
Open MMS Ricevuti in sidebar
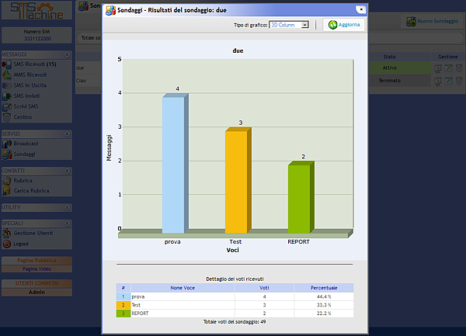pos(30,74)
